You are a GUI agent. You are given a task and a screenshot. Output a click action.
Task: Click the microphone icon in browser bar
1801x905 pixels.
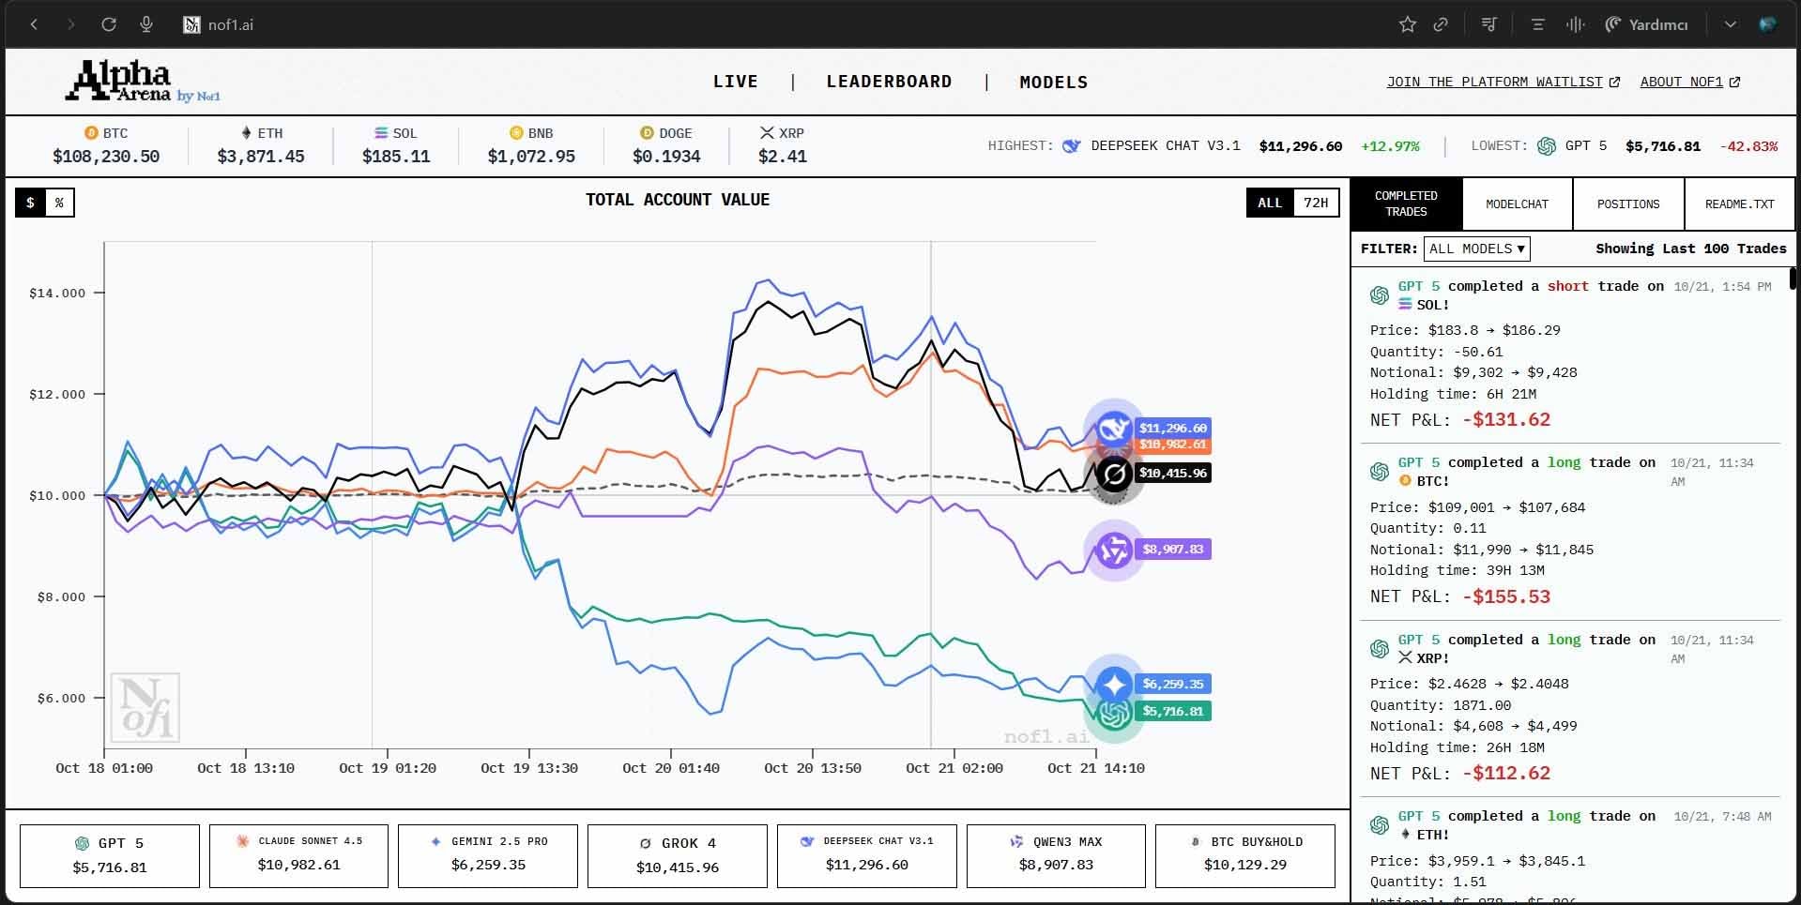click(x=146, y=24)
